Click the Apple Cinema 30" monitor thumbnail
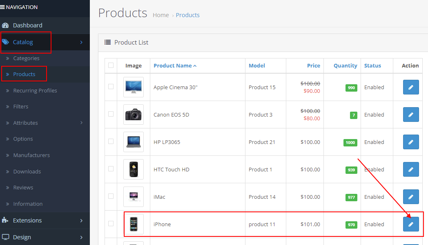428x245 pixels. click(134, 87)
